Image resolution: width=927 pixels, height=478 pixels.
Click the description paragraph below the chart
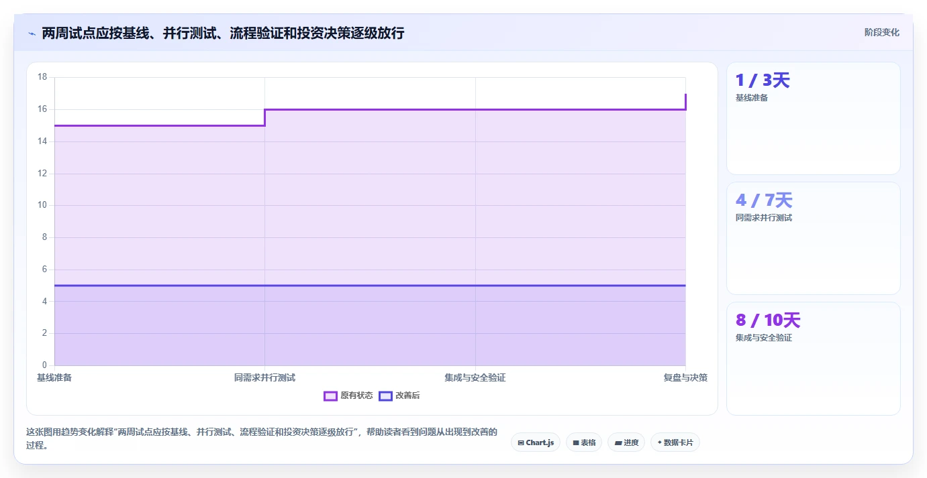point(262,438)
